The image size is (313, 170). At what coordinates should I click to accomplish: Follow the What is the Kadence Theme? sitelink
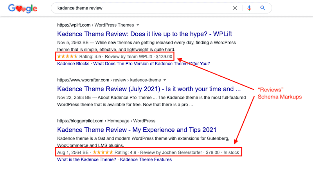86,159
